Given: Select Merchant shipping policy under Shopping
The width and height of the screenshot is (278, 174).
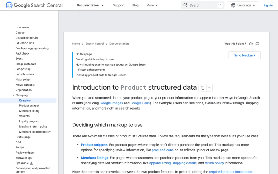Looking at the screenshot, I should 35,132.
